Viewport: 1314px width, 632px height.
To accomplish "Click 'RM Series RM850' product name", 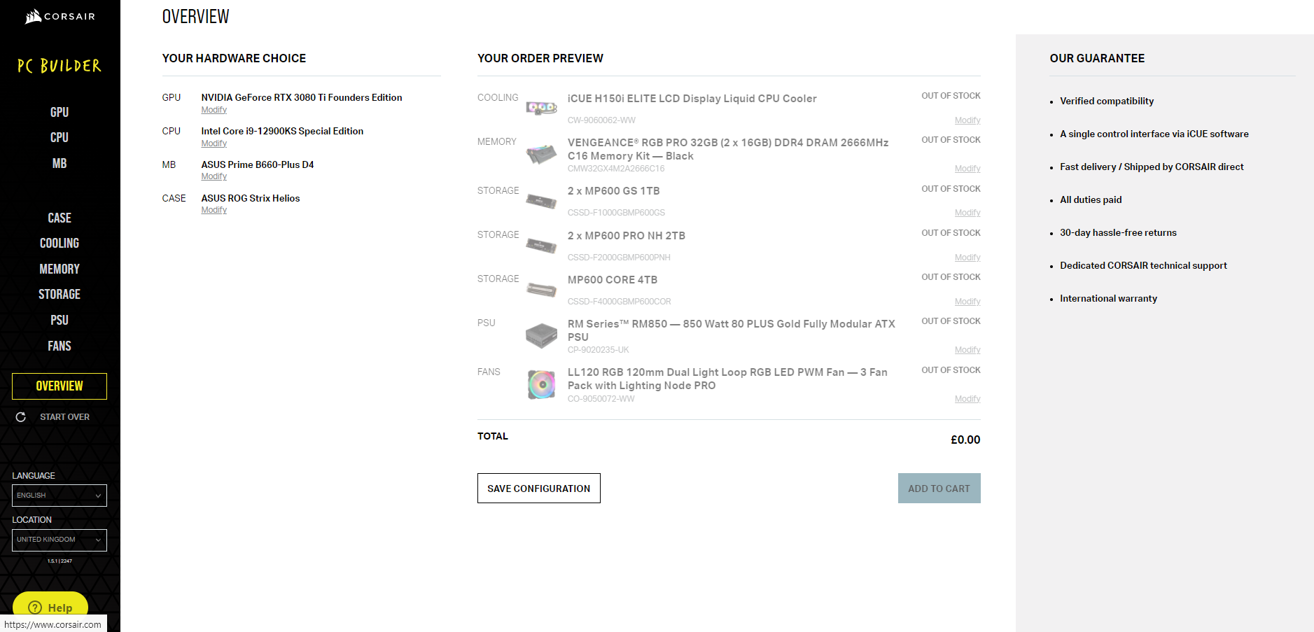I will click(x=732, y=330).
